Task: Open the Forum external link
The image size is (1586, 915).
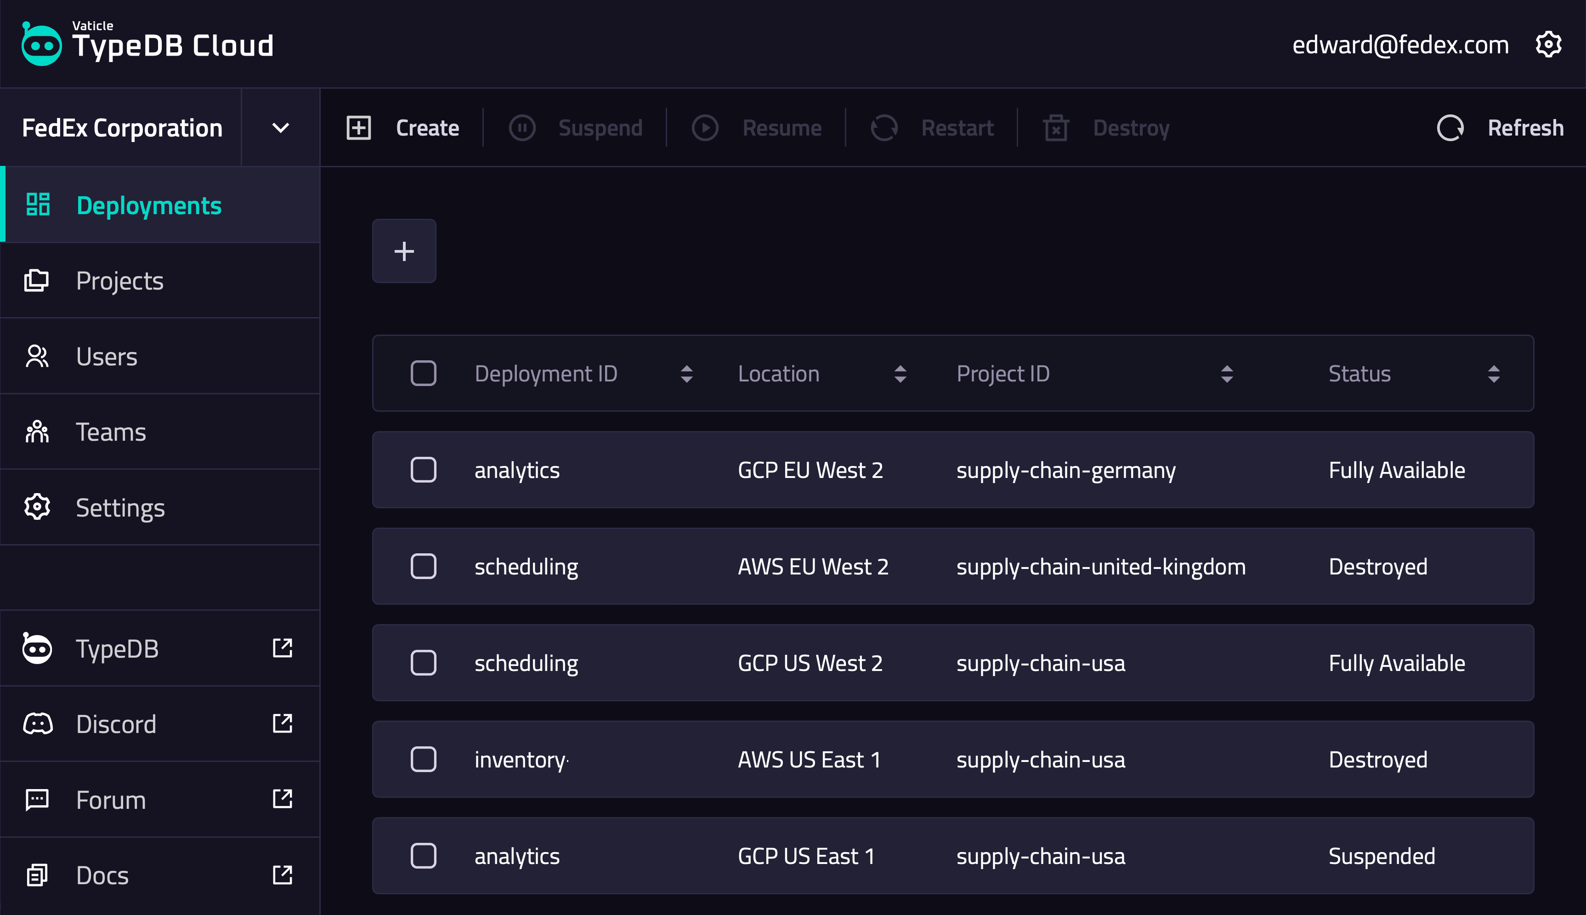Action: [282, 799]
